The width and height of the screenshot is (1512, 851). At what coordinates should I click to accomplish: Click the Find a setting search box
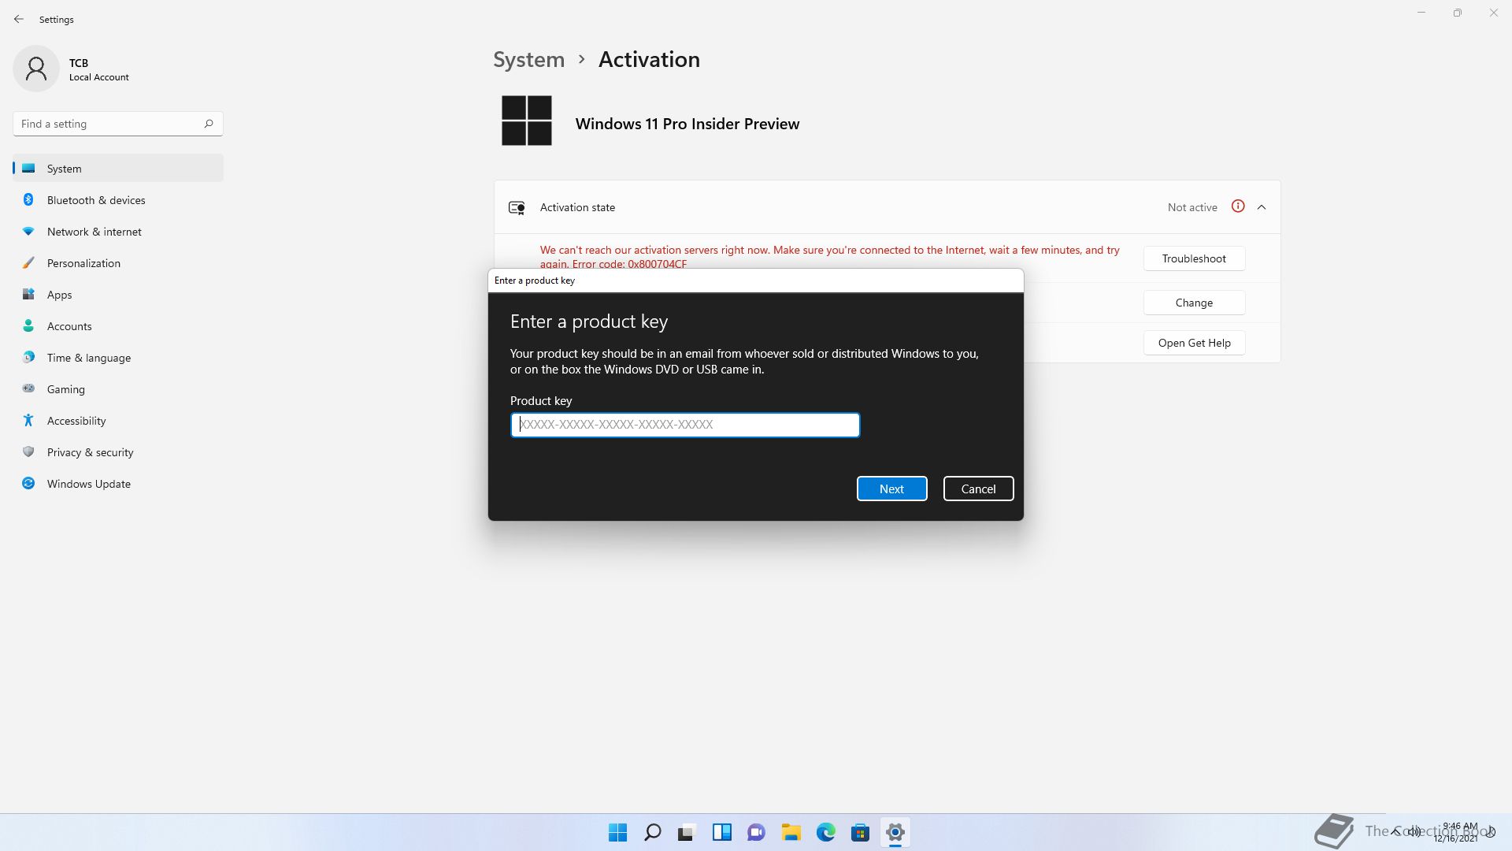[x=118, y=124]
